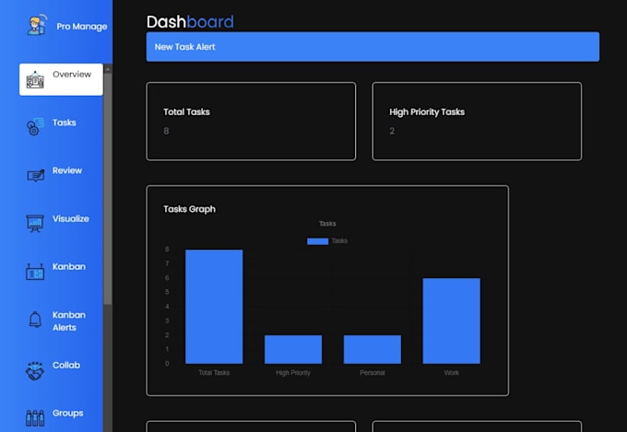Select Kanban Alerts text in sidebar
This screenshot has height=432, width=627.
click(69, 321)
